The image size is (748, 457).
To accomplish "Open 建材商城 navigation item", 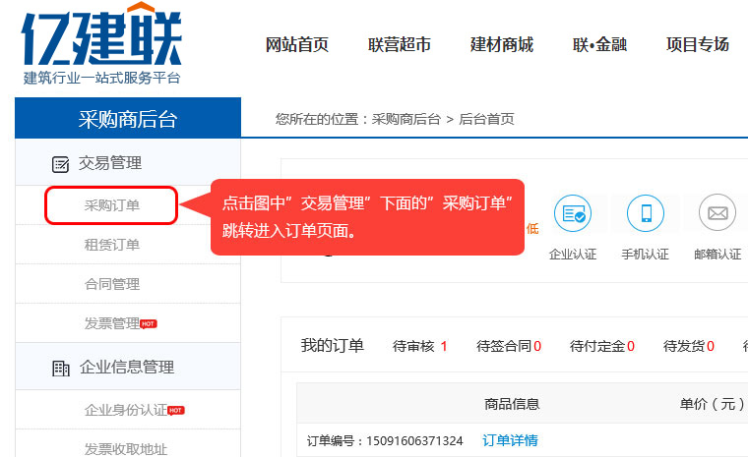I will [x=502, y=44].
